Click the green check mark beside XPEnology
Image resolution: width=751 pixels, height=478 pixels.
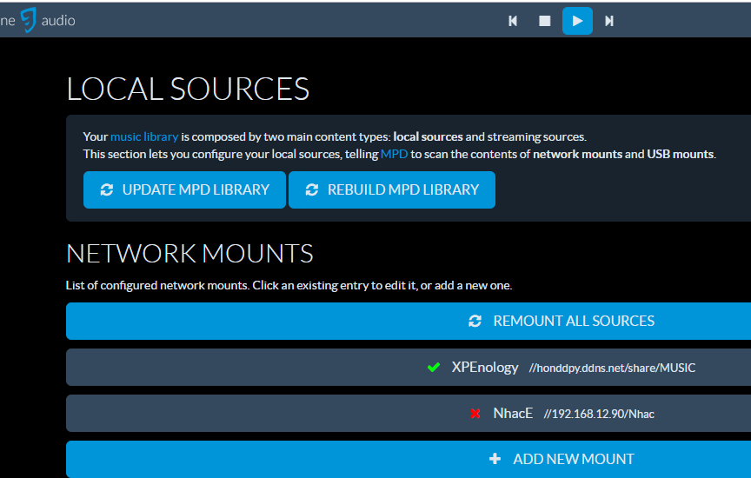[x=434, y=368]
